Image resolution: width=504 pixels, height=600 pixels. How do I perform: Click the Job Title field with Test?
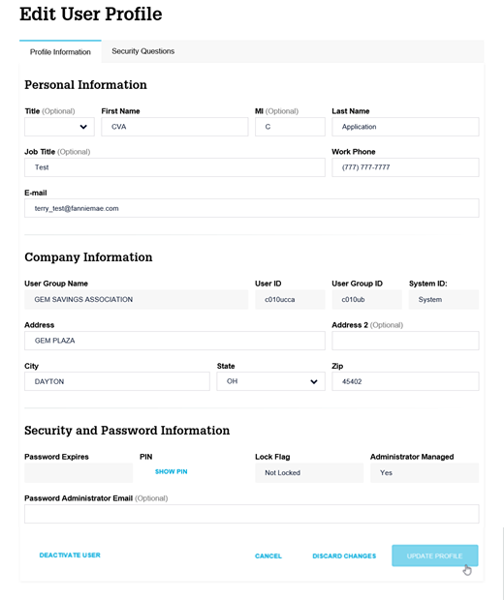pos(174,167)
